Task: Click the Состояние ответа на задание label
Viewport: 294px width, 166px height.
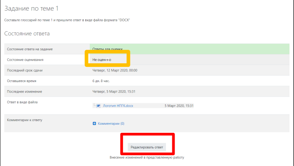Action: [30, 49]
